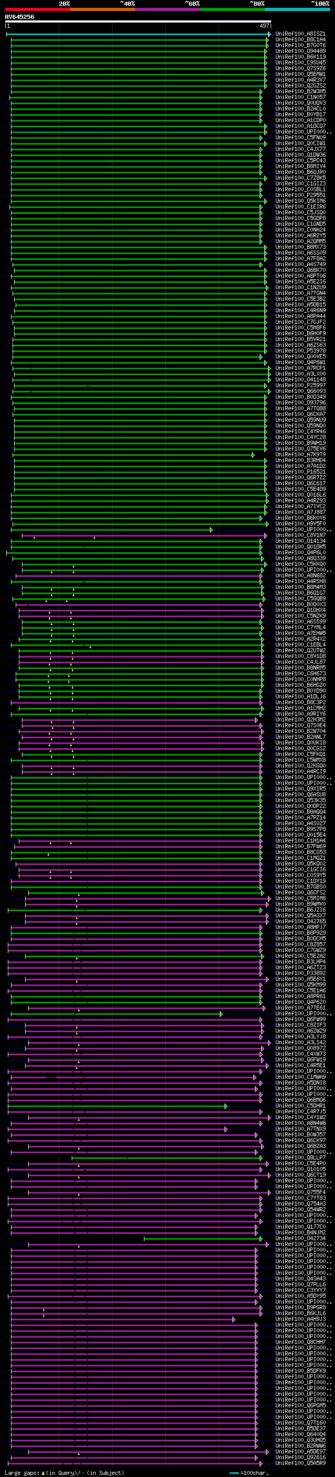Click label UniRef100_Q6BMQ6
The height and width of the screenshot is (1477, 335).
[300, 1100]
